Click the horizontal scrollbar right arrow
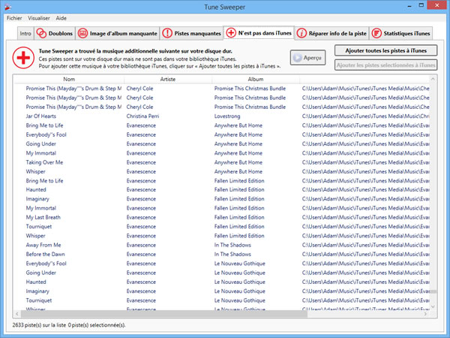Screen dimensions: 450x338 [x=425, y=314]
